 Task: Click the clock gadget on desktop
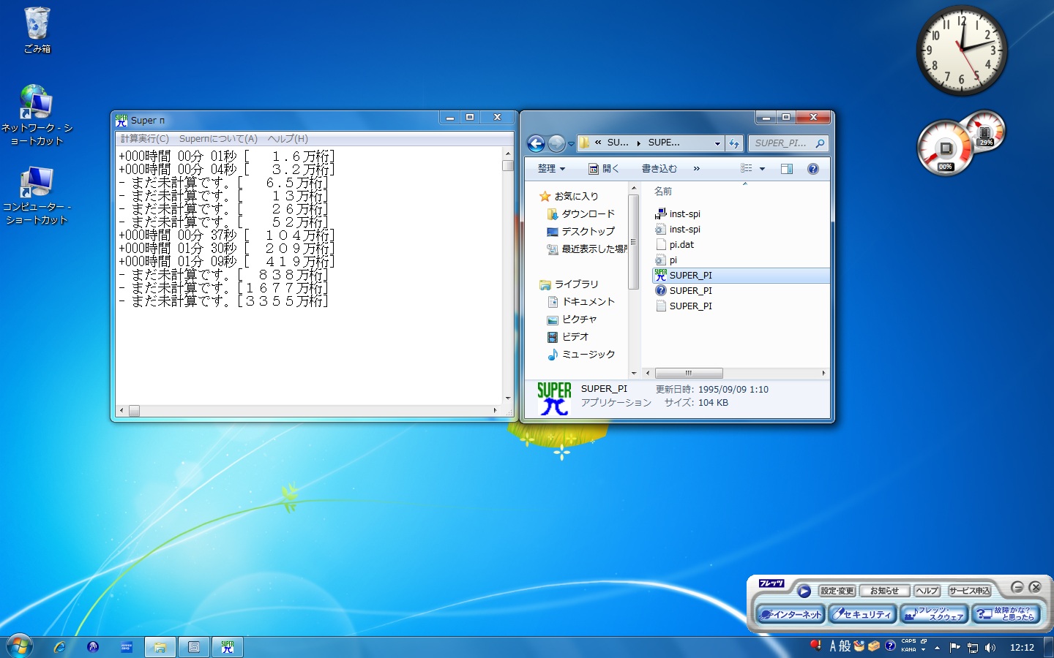(x=962, y=50)
